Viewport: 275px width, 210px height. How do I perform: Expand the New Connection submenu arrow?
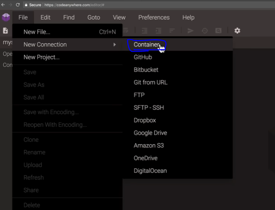click(x=115, y=45)
